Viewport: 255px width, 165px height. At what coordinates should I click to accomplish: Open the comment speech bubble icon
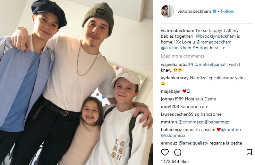point(178,152)
